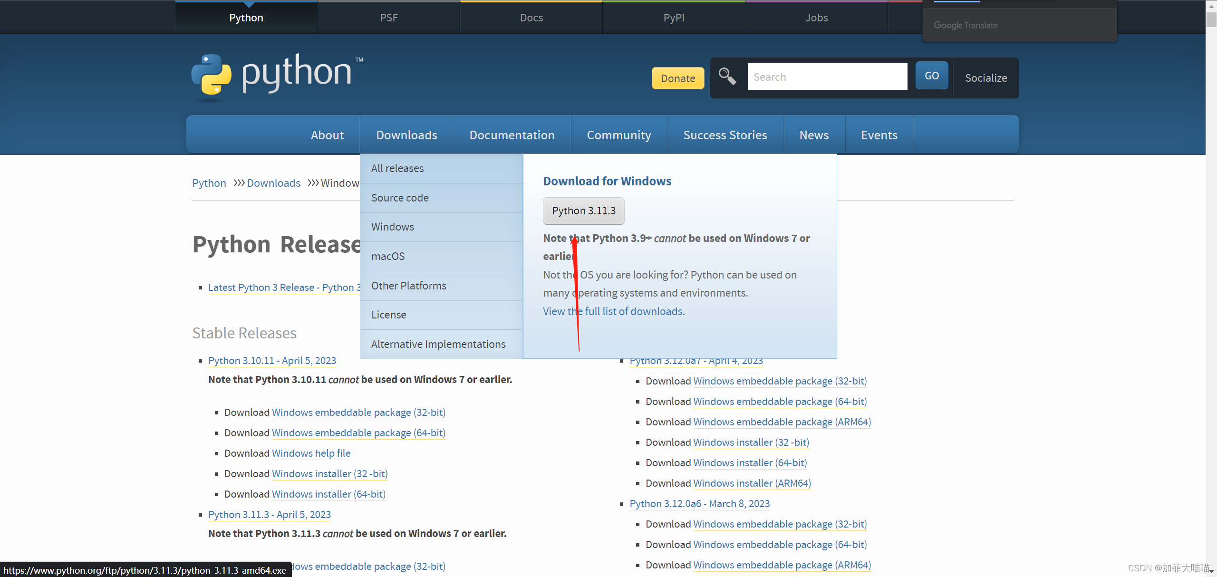Click the magnifying glass search icon
This screenshot has width=1217, height=577.
pos(727,76)
